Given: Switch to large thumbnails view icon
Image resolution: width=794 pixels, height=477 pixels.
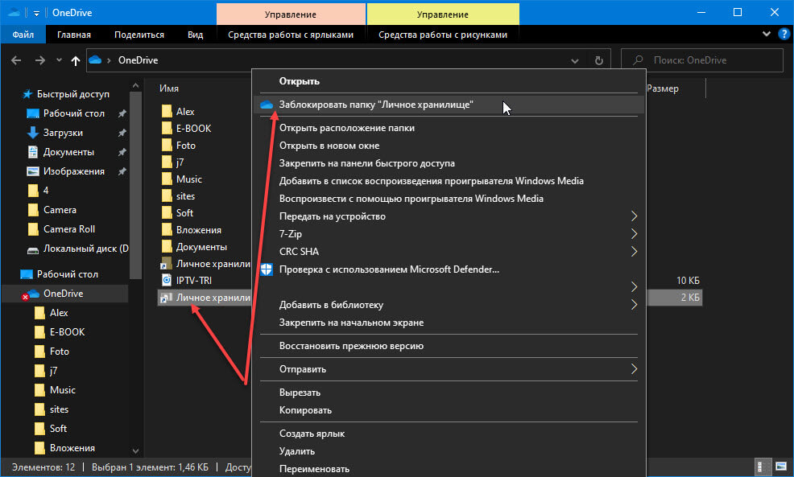Looking at the screenshot, I should [781, 466].
